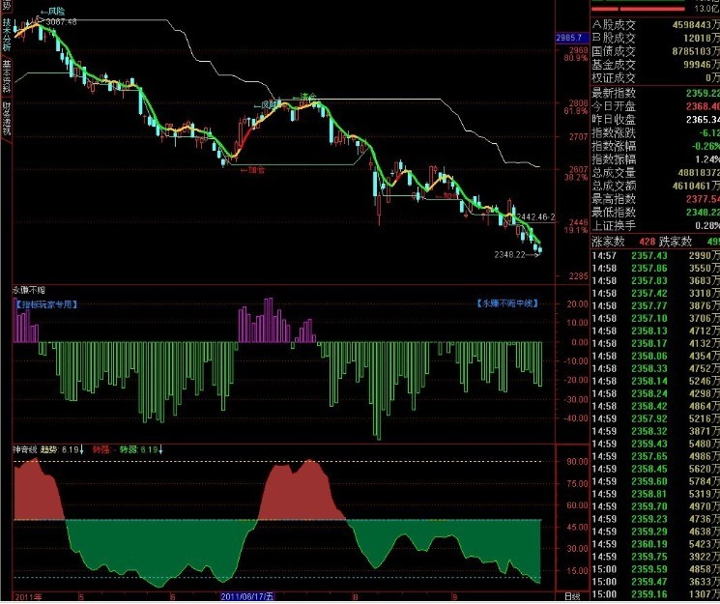
Task: Click the 2968 price axis label
Action: click(x=578, y=50)
